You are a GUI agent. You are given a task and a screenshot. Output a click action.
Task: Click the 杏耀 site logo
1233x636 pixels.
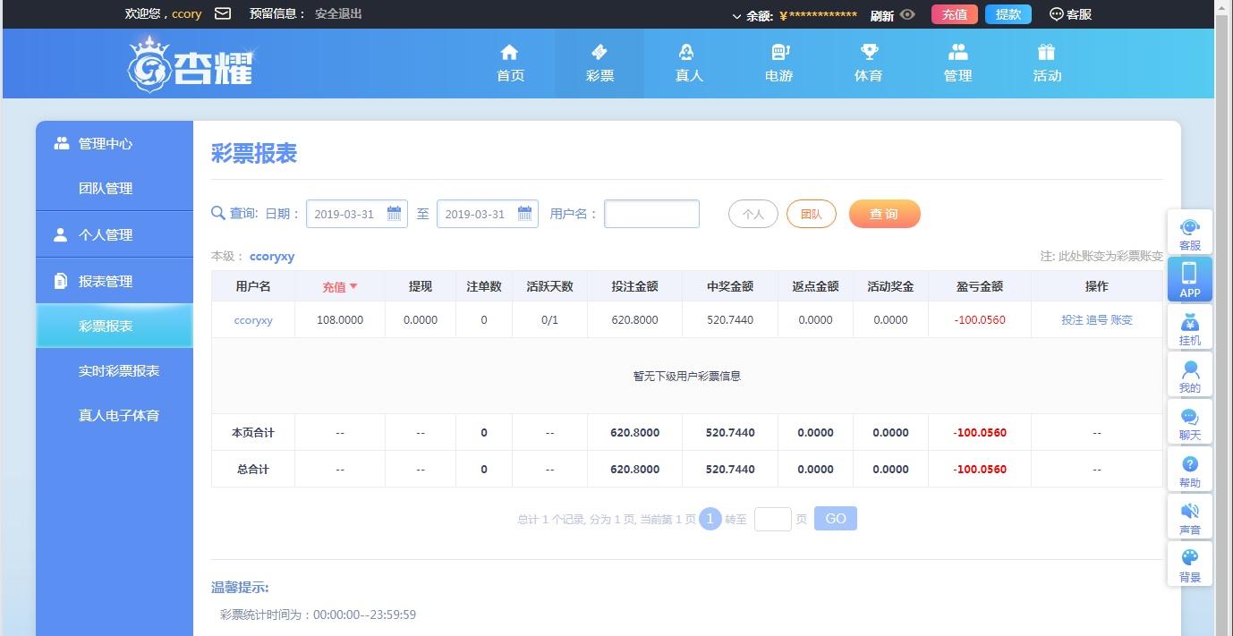pyautogui.click(x=191, y=64)
